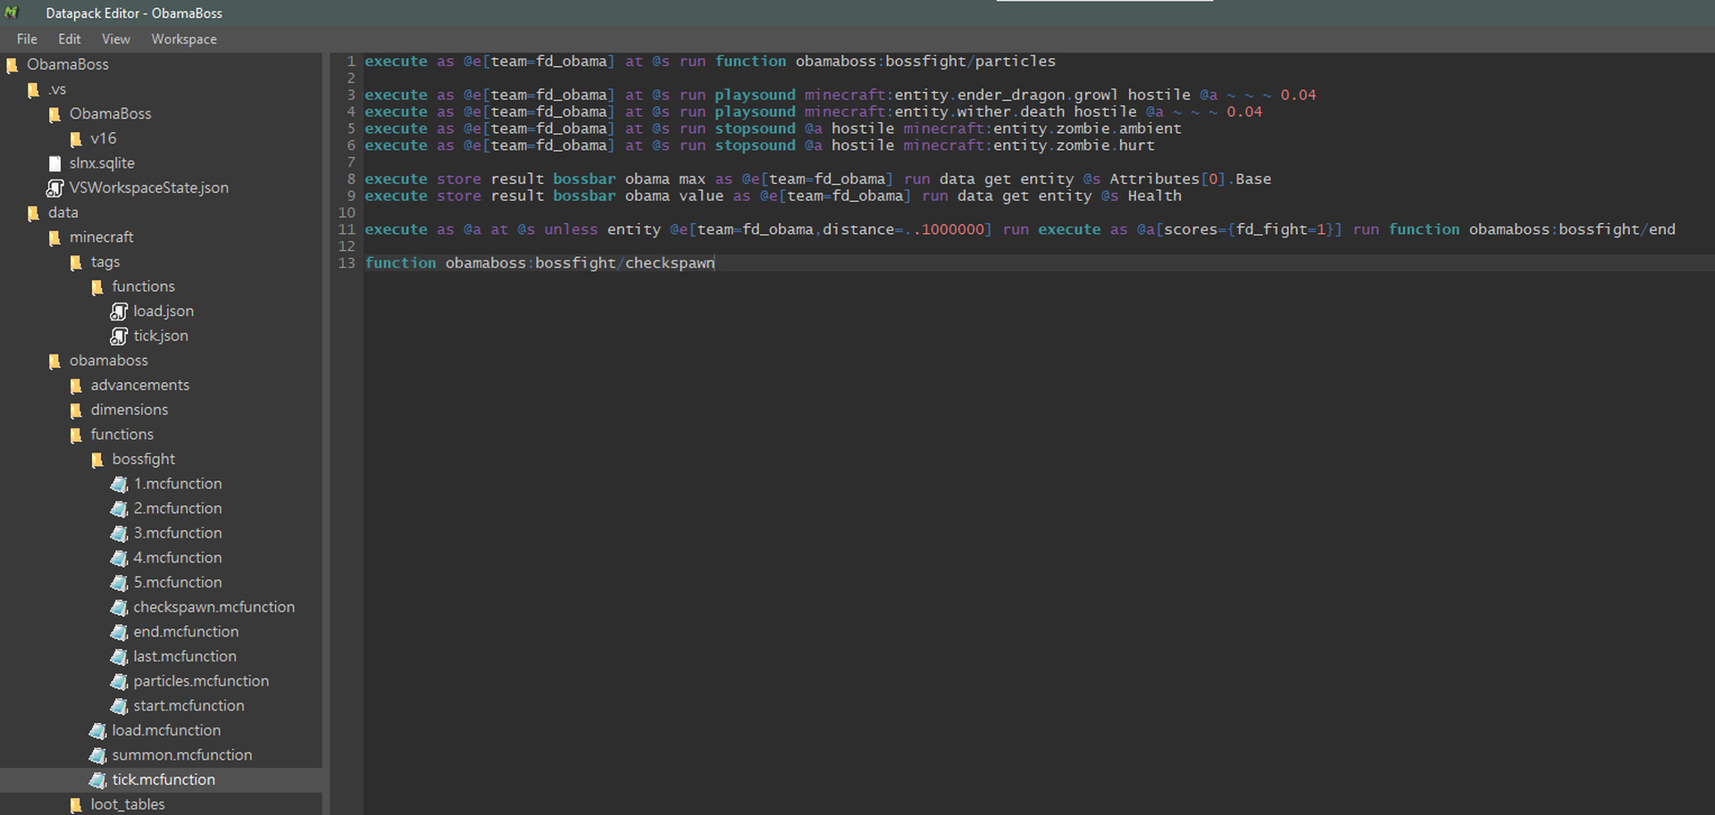Click the white input field at top center
Screen dimensions: 1715x815
[x=1104, y=4]
